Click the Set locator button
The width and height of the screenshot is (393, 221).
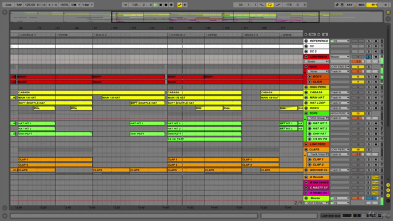312,34
